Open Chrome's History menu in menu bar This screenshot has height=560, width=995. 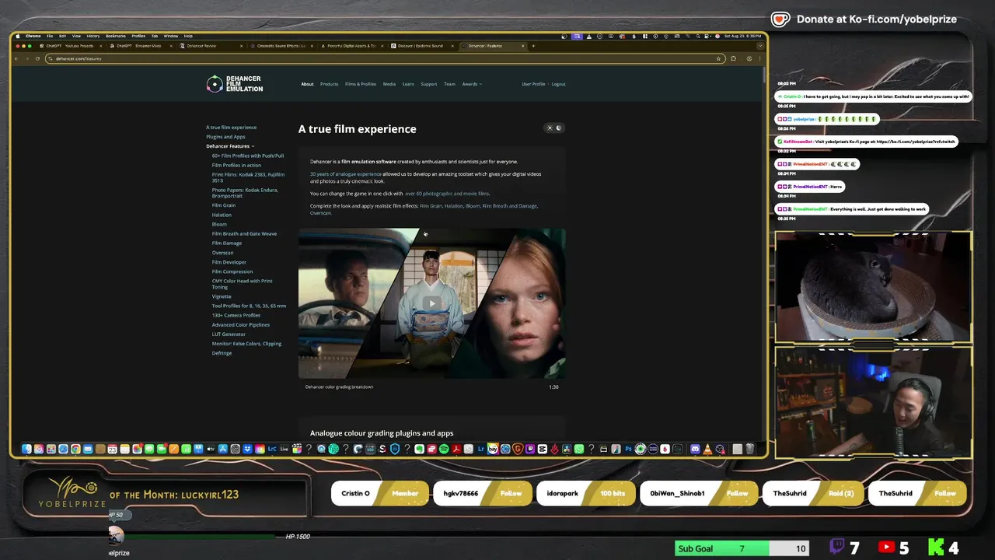93,36
